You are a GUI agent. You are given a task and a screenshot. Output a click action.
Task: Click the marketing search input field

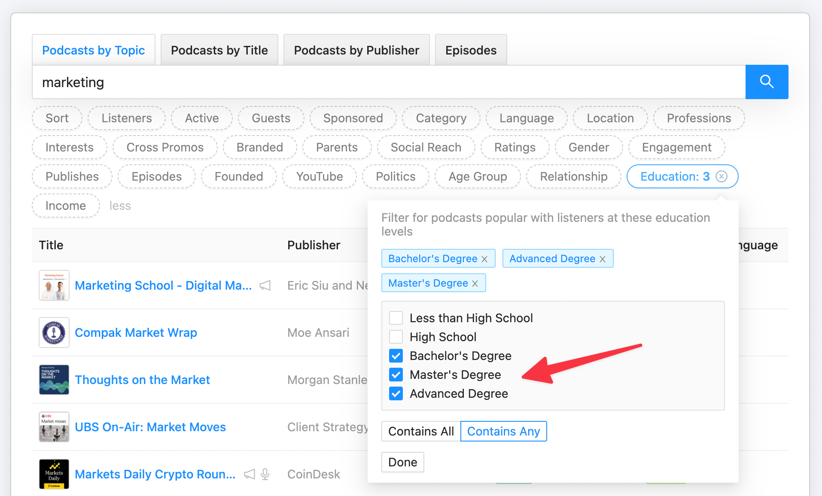(389, 82)
